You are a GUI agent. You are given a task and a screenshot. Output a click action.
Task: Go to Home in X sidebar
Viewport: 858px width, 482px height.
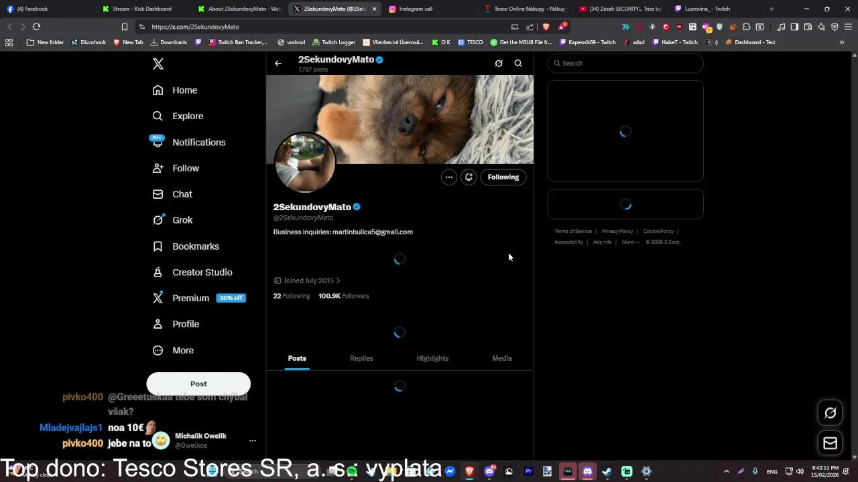point(175,90)
